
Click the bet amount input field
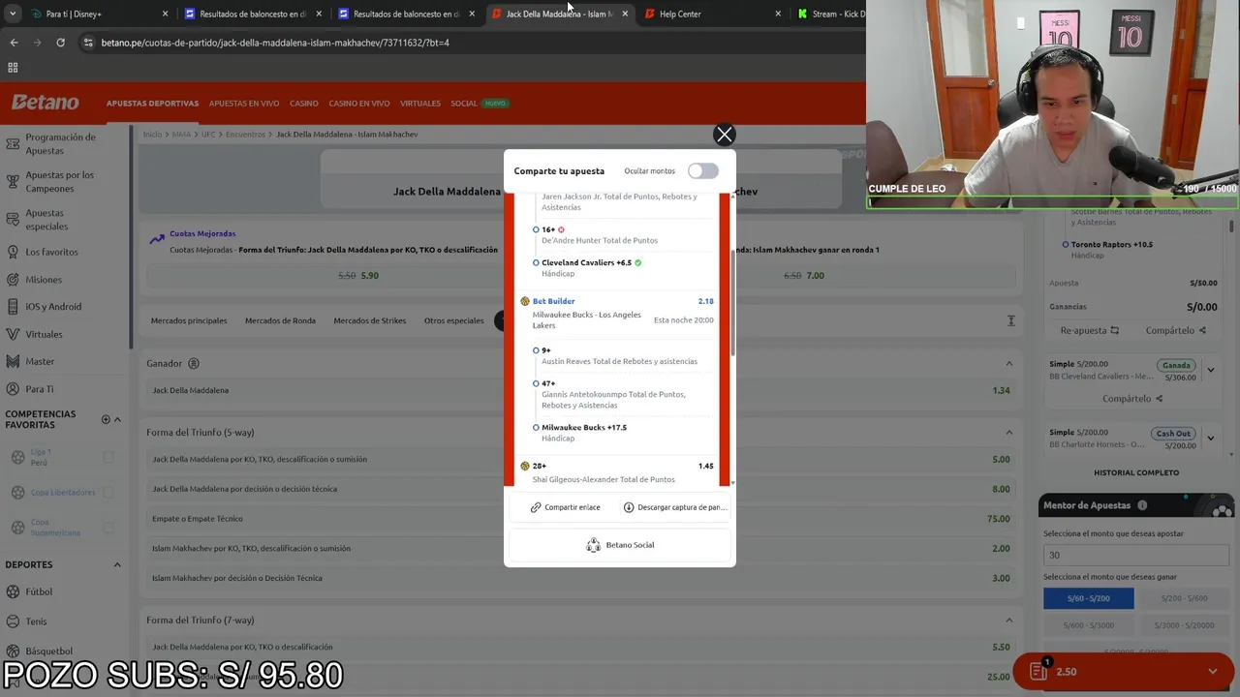[1137, 555]
